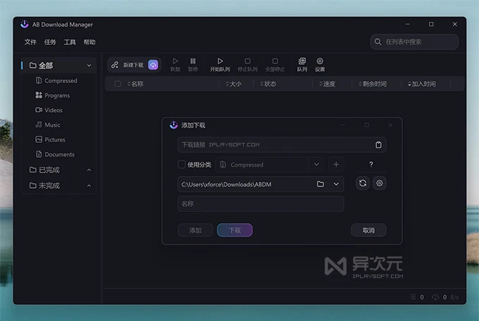Click the AB Download Manager logo icon
The height and width of the screenshot is (321, 479).
point(25,24)
